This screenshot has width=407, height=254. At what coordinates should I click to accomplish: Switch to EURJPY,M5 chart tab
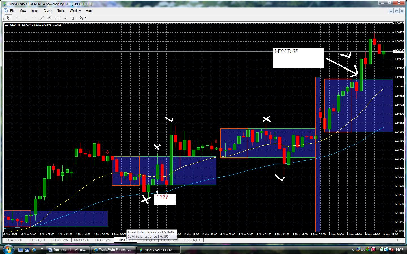click(x=103, y=240)
